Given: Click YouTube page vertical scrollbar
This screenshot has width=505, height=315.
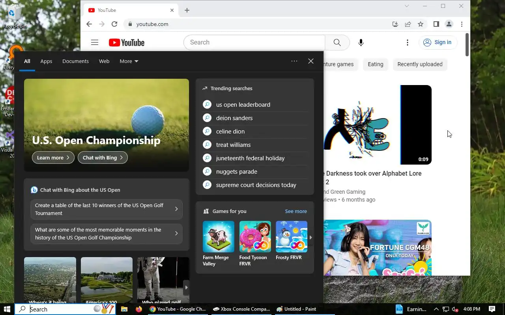Looking at the screenshot, I should (467, 44).
